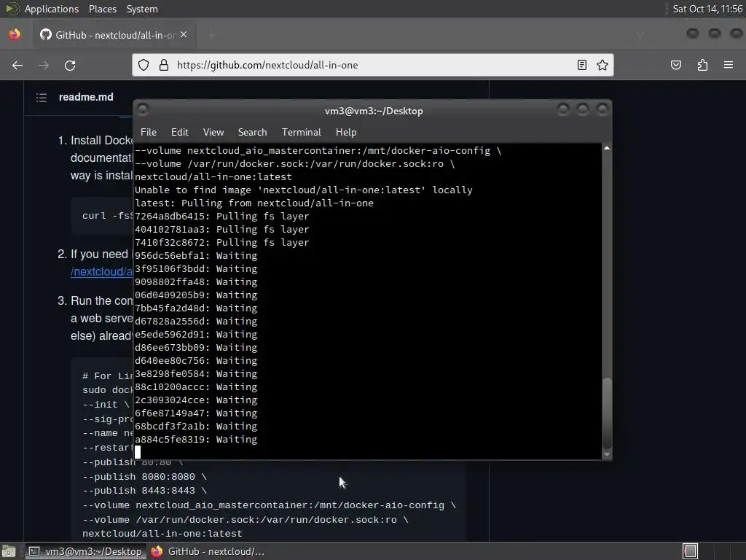The image size is (746, 560).
Task: Close the GitHub nextcloud browser tab
Action: pyautogui.click(x=184, y=35)
